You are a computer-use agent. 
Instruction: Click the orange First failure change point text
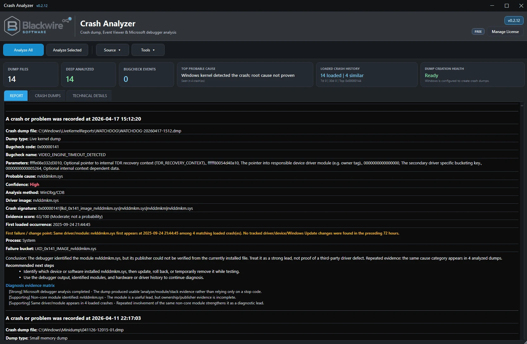(x=202, y=233)
